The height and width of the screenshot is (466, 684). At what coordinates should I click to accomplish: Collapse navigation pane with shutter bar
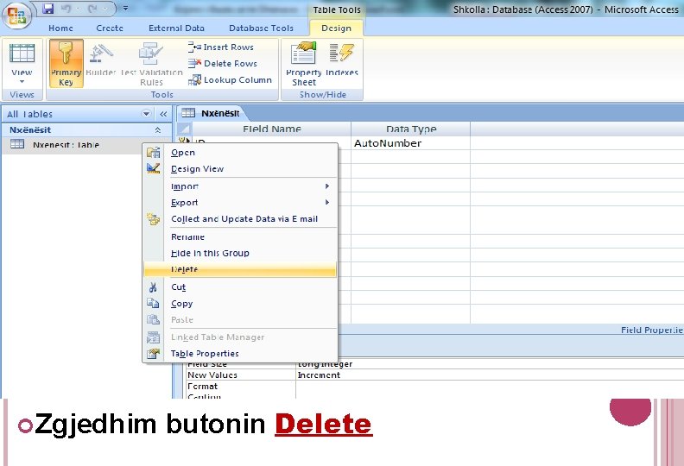[163, 114]
